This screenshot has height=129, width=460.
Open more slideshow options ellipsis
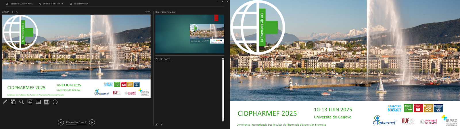[x=55, y=102]
